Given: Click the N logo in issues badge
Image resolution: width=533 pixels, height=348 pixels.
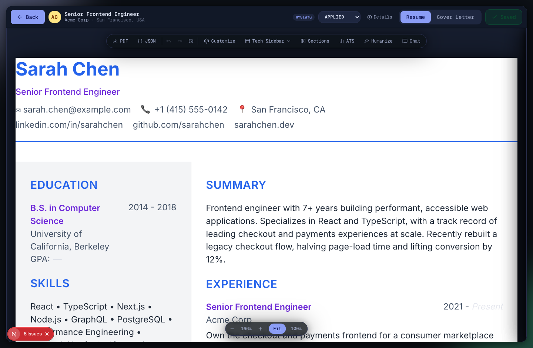Looking at the screenshot, I should pyautogui.click(x=14, y=334).
